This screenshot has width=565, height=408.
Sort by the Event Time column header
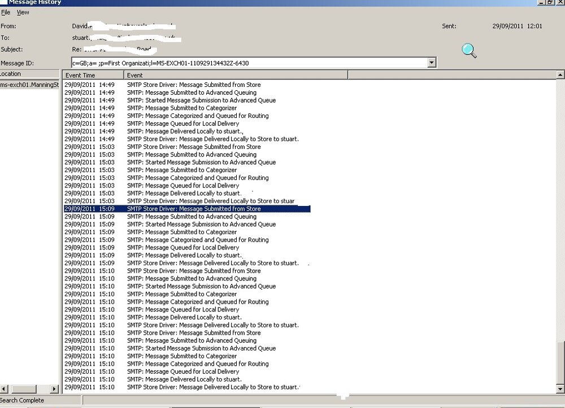click(x=93, y=75)
